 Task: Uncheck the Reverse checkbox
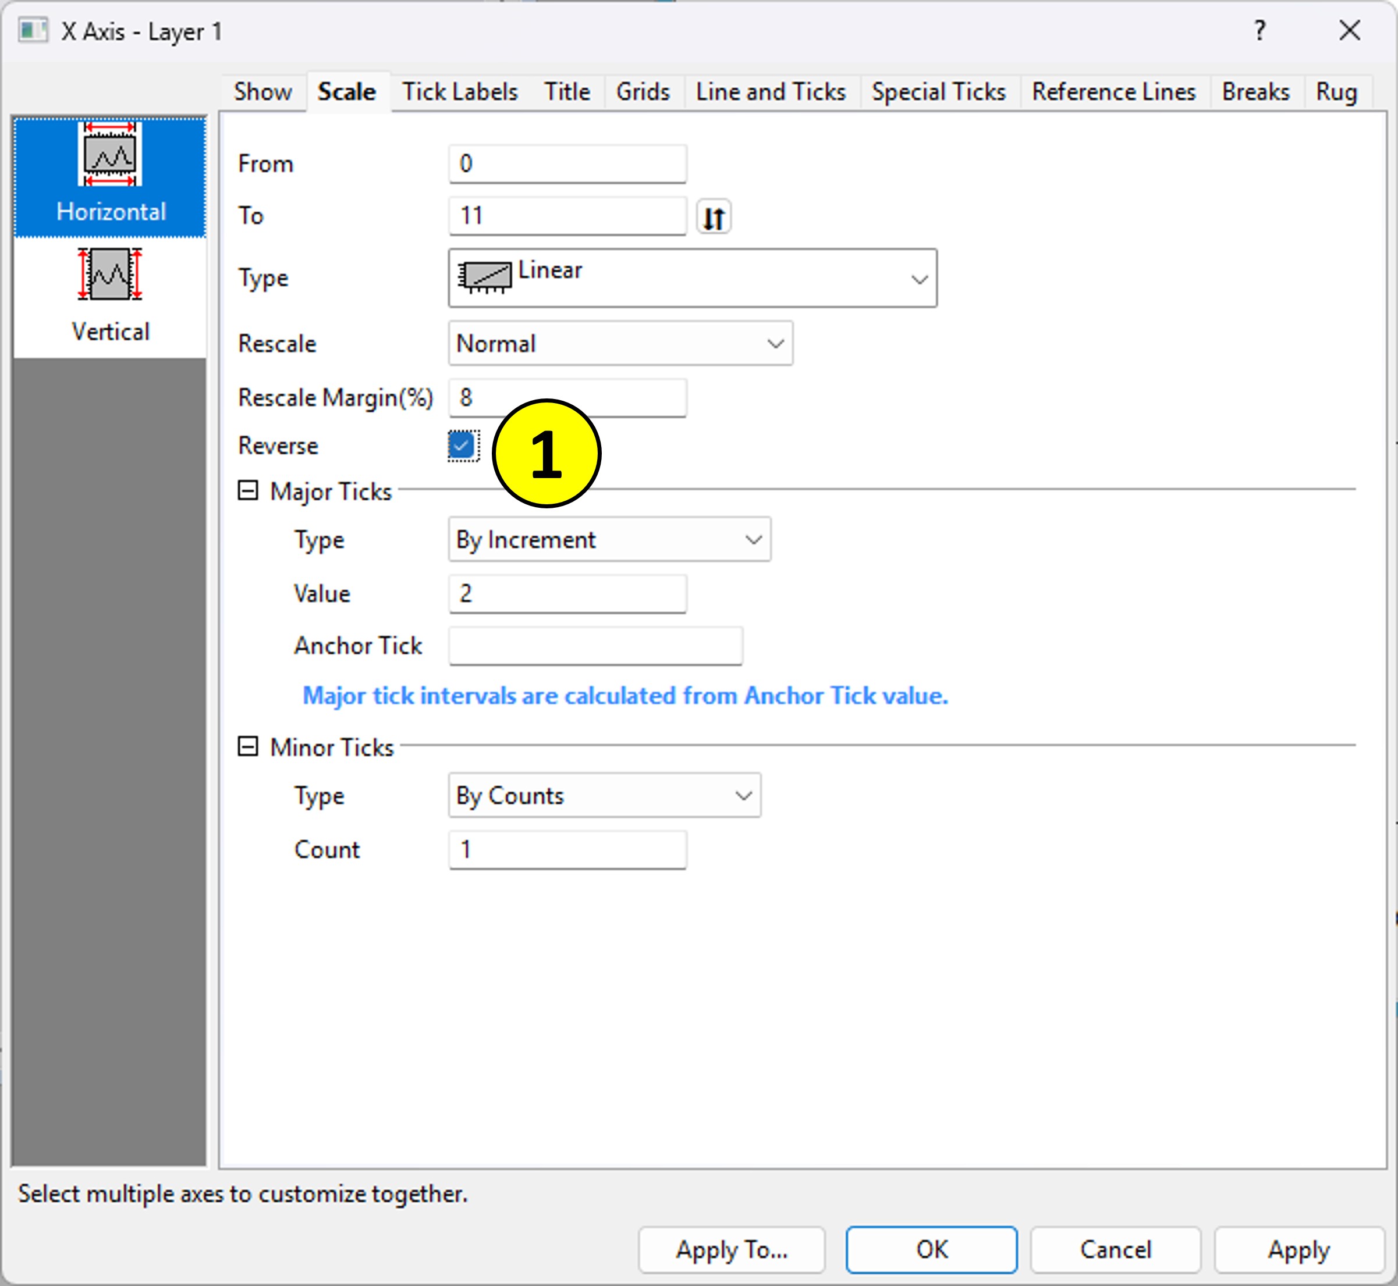point(462,446)
